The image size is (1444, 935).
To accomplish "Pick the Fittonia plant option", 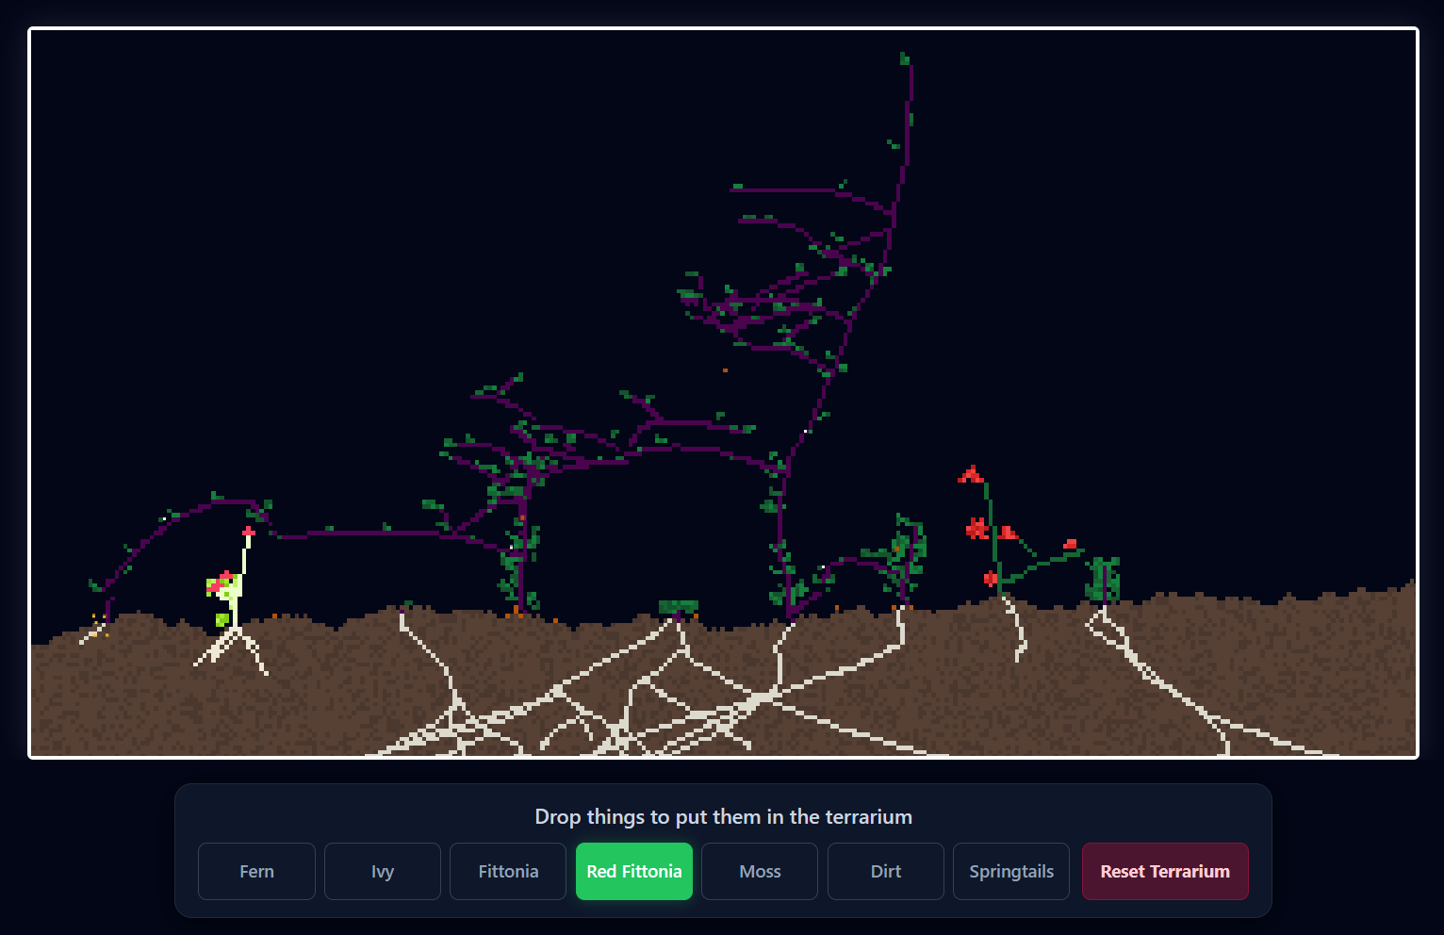I will 508,871.
